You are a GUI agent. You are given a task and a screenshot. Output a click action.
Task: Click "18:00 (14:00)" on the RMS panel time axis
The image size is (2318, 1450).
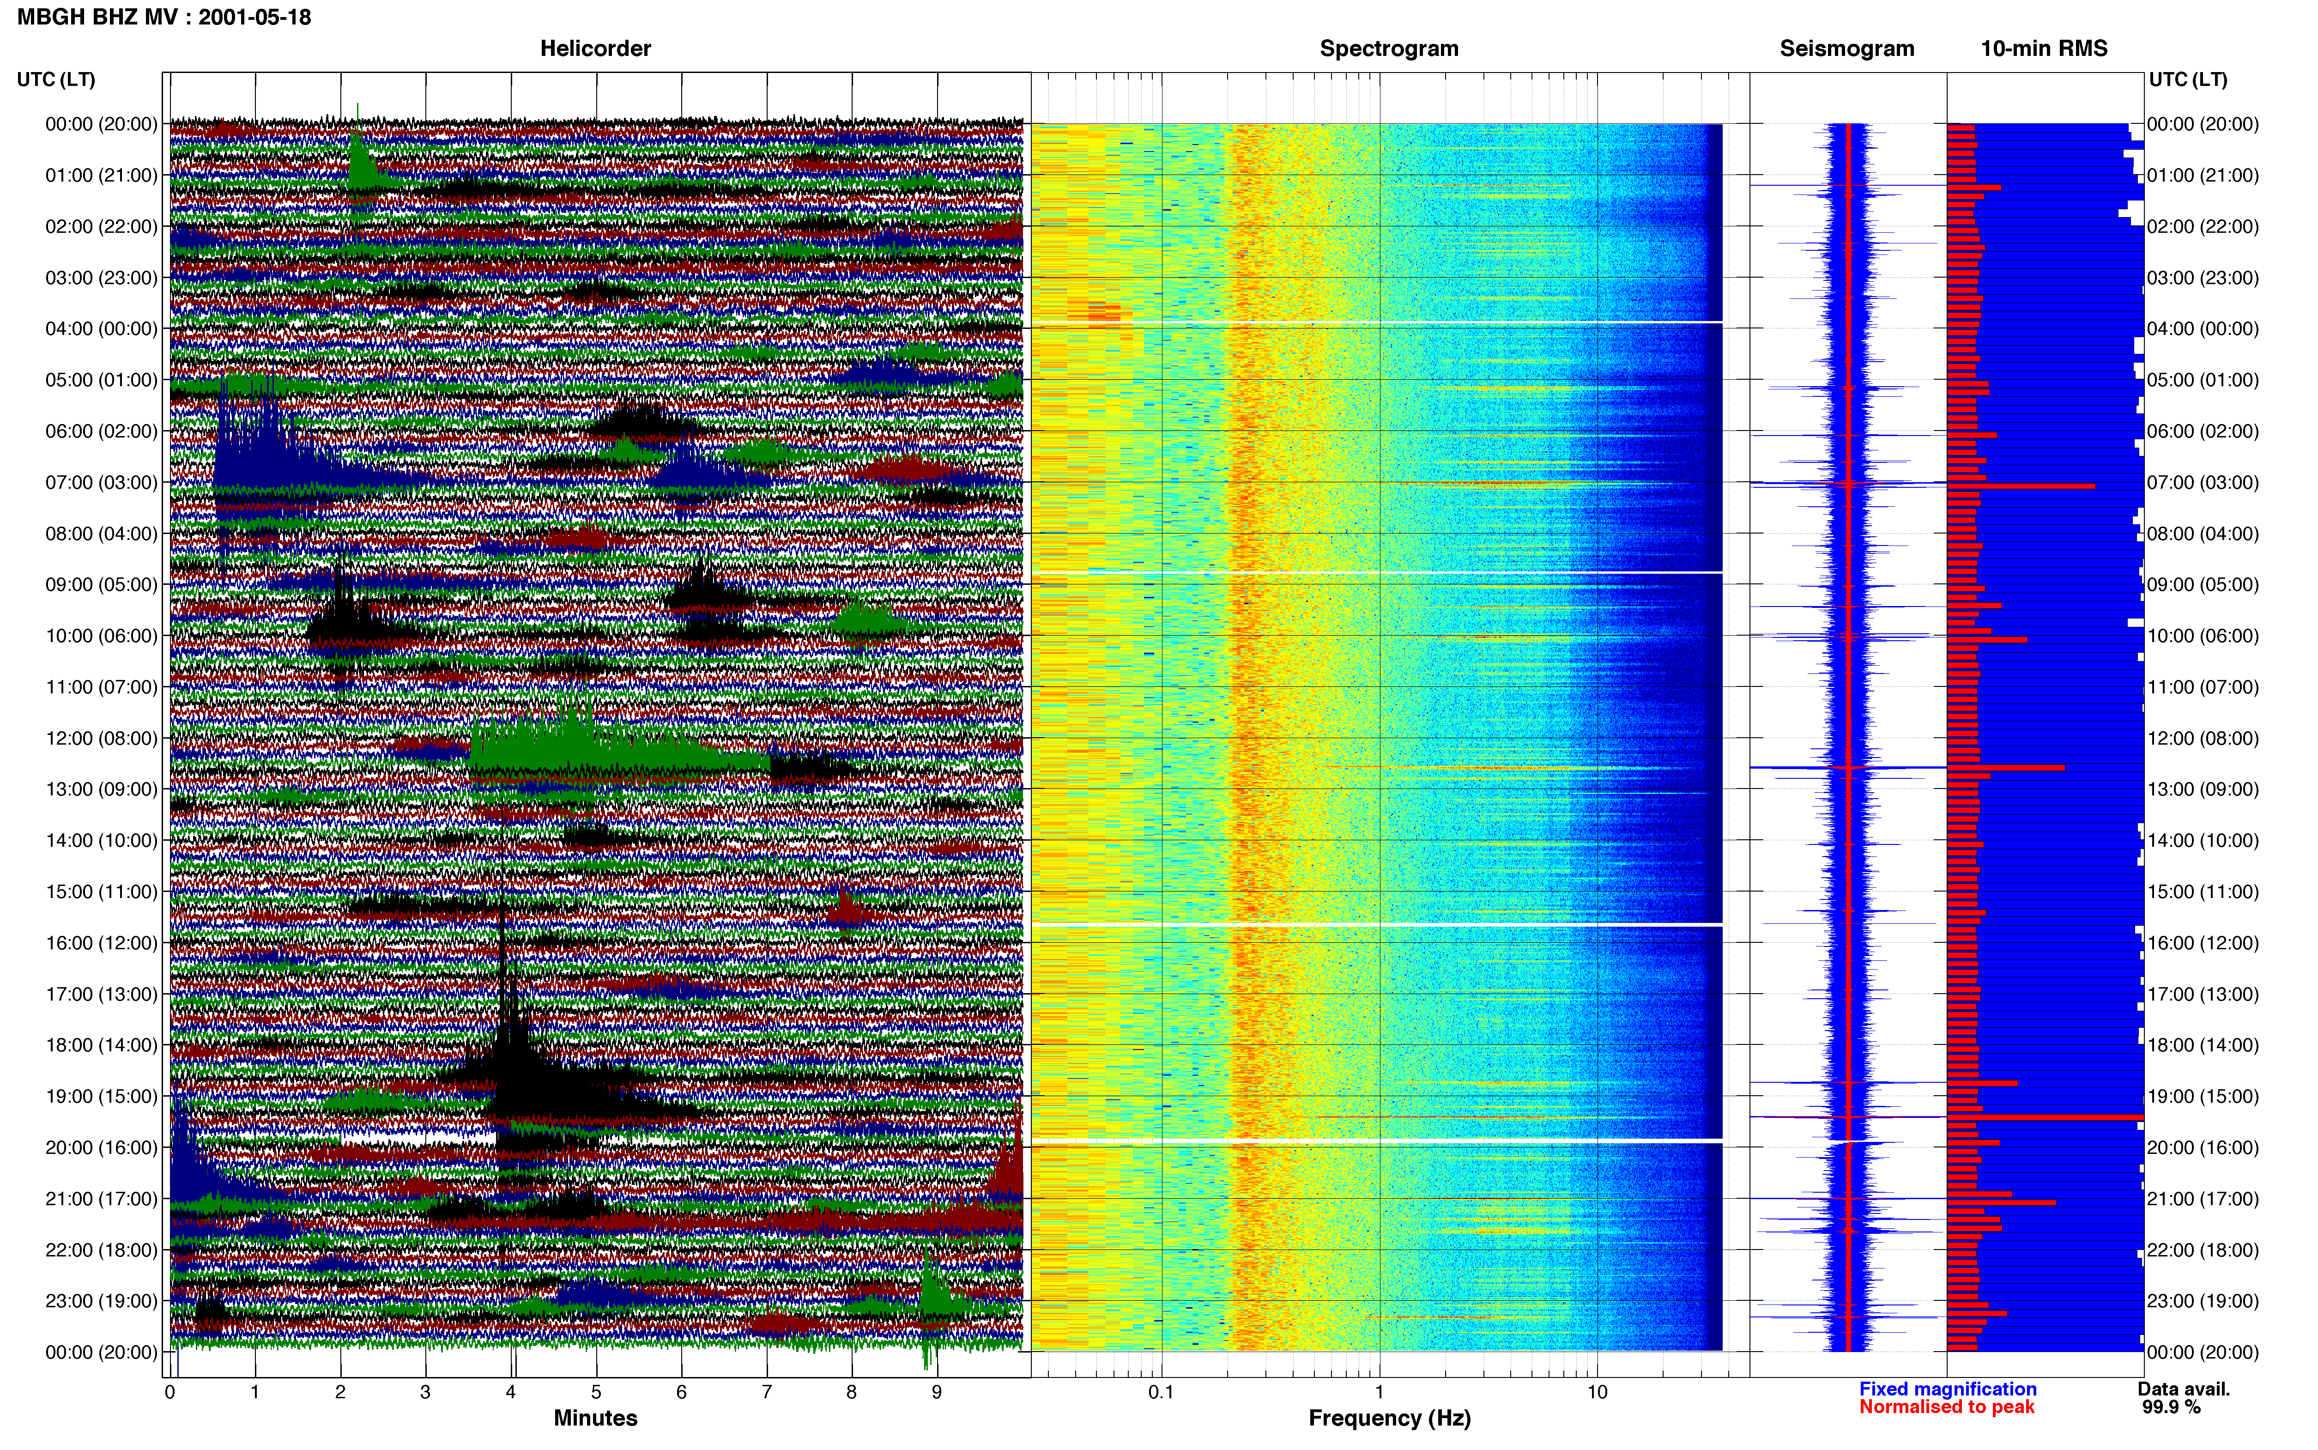click(x=2203, y=1045)
